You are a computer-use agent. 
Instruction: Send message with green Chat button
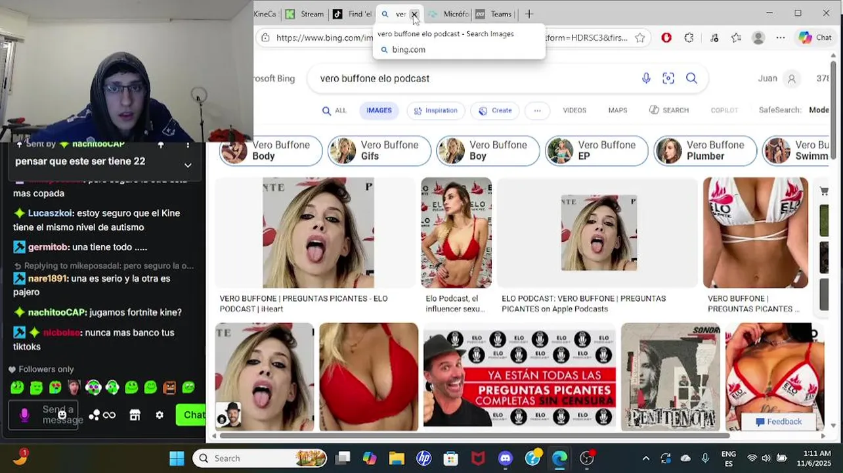[x=191, y=415]
